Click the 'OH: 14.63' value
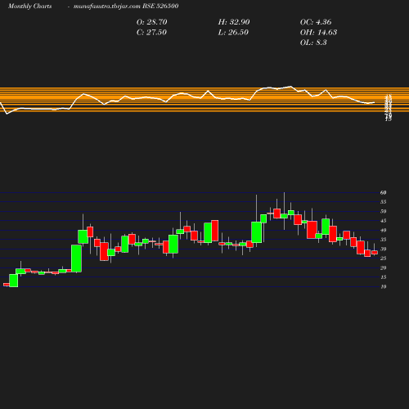Image resolution: width=409 pixels, height=409 pixels. [x=318, y=33]
